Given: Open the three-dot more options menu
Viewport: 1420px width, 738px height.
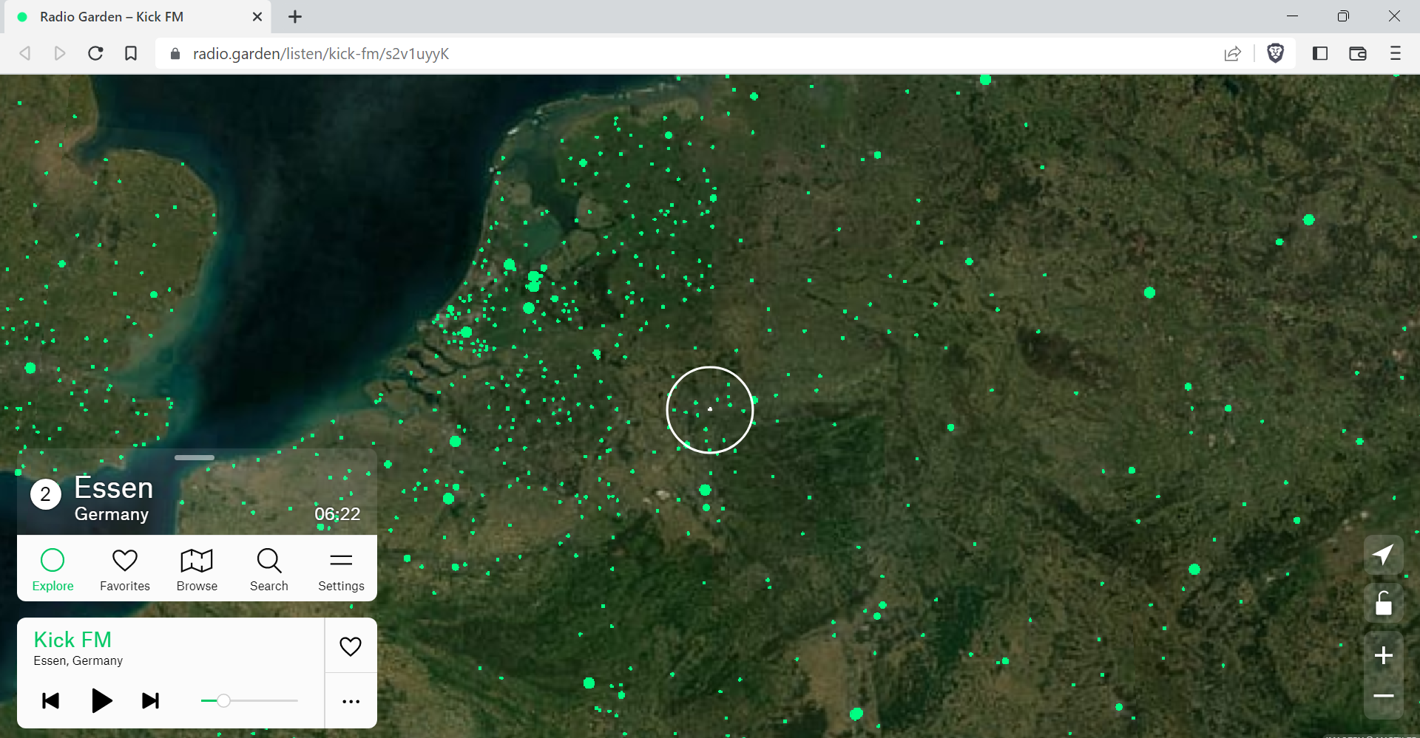Looking at the screenshot, I should point(351,702).
